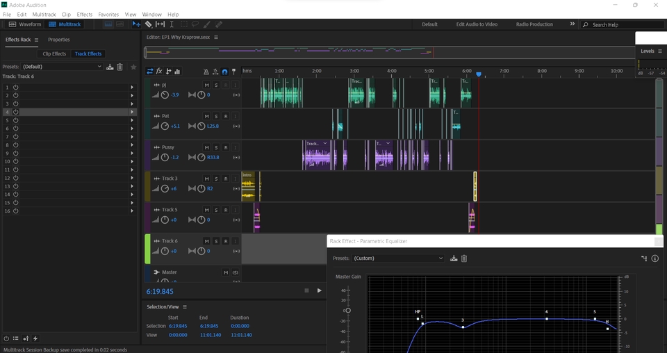
Task: Switch to Waveform view
Action: [x=26, y=24]
